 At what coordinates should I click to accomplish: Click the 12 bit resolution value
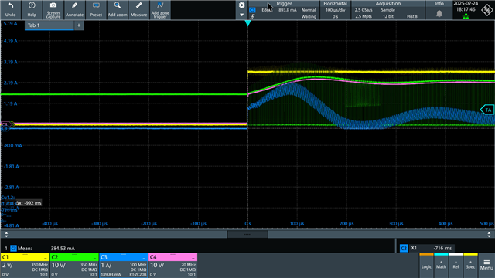click(x=388, y=16)
